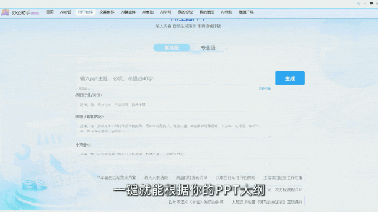Open the AI导航 navigation item
378x212 pixels.
click(226, 12)
